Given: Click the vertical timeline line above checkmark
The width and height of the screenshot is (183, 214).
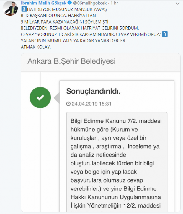Looking at the screenshot, I should click(x=40, y=79).
